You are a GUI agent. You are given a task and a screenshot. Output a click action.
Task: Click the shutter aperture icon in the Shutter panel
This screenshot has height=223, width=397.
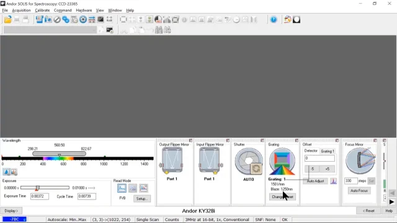point(249,161)
